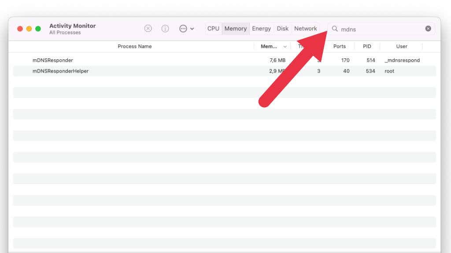The height and width of the screenshot is (253, 451).
Task: Sort by User column
Action: [x=402, y=46]
